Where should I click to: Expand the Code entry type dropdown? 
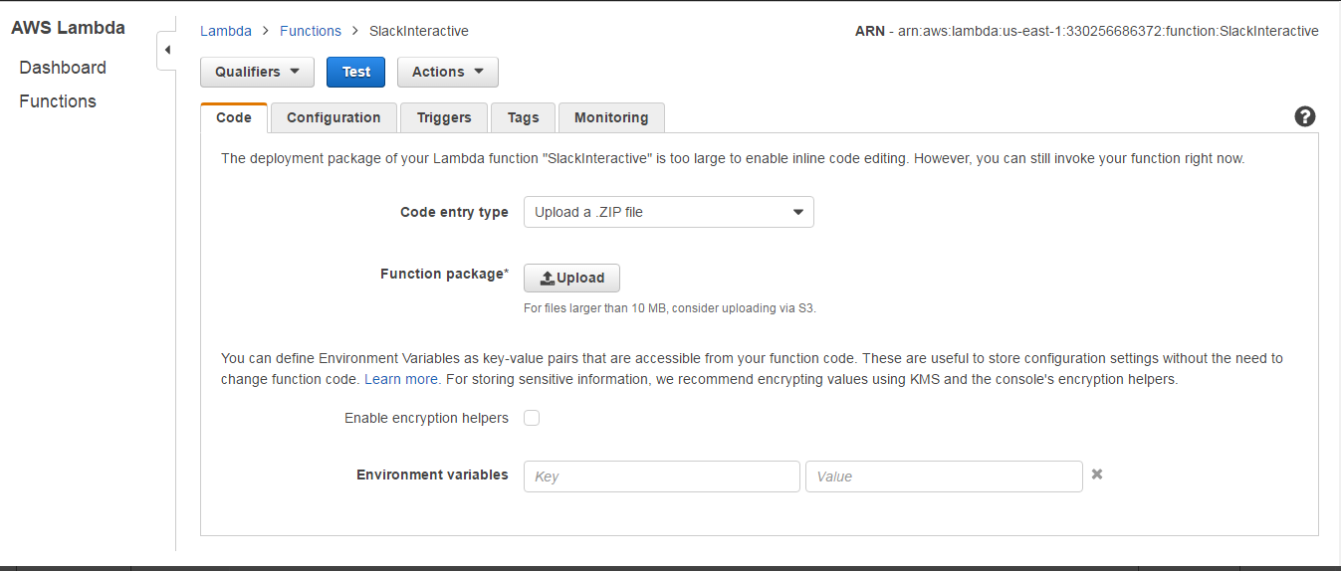pyautogui.click(x=669, y=212)
